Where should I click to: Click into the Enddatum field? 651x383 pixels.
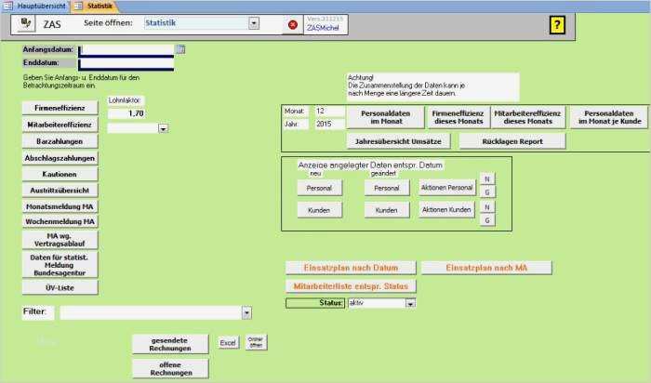click(x=126, y=64)
